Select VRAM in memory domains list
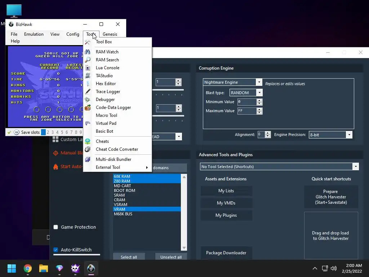Viewport: 369px width, 277px height. pyautogui.click(x=147, y=209)
